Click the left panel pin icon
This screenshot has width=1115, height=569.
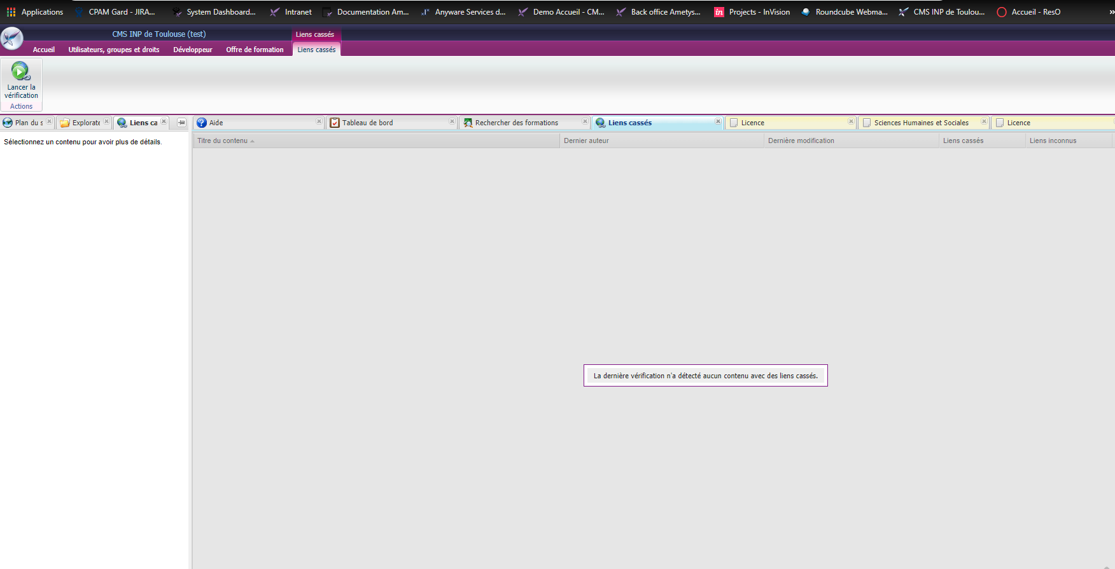181,123
